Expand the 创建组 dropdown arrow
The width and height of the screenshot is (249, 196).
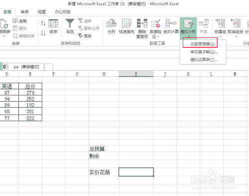tap(221, 36)
